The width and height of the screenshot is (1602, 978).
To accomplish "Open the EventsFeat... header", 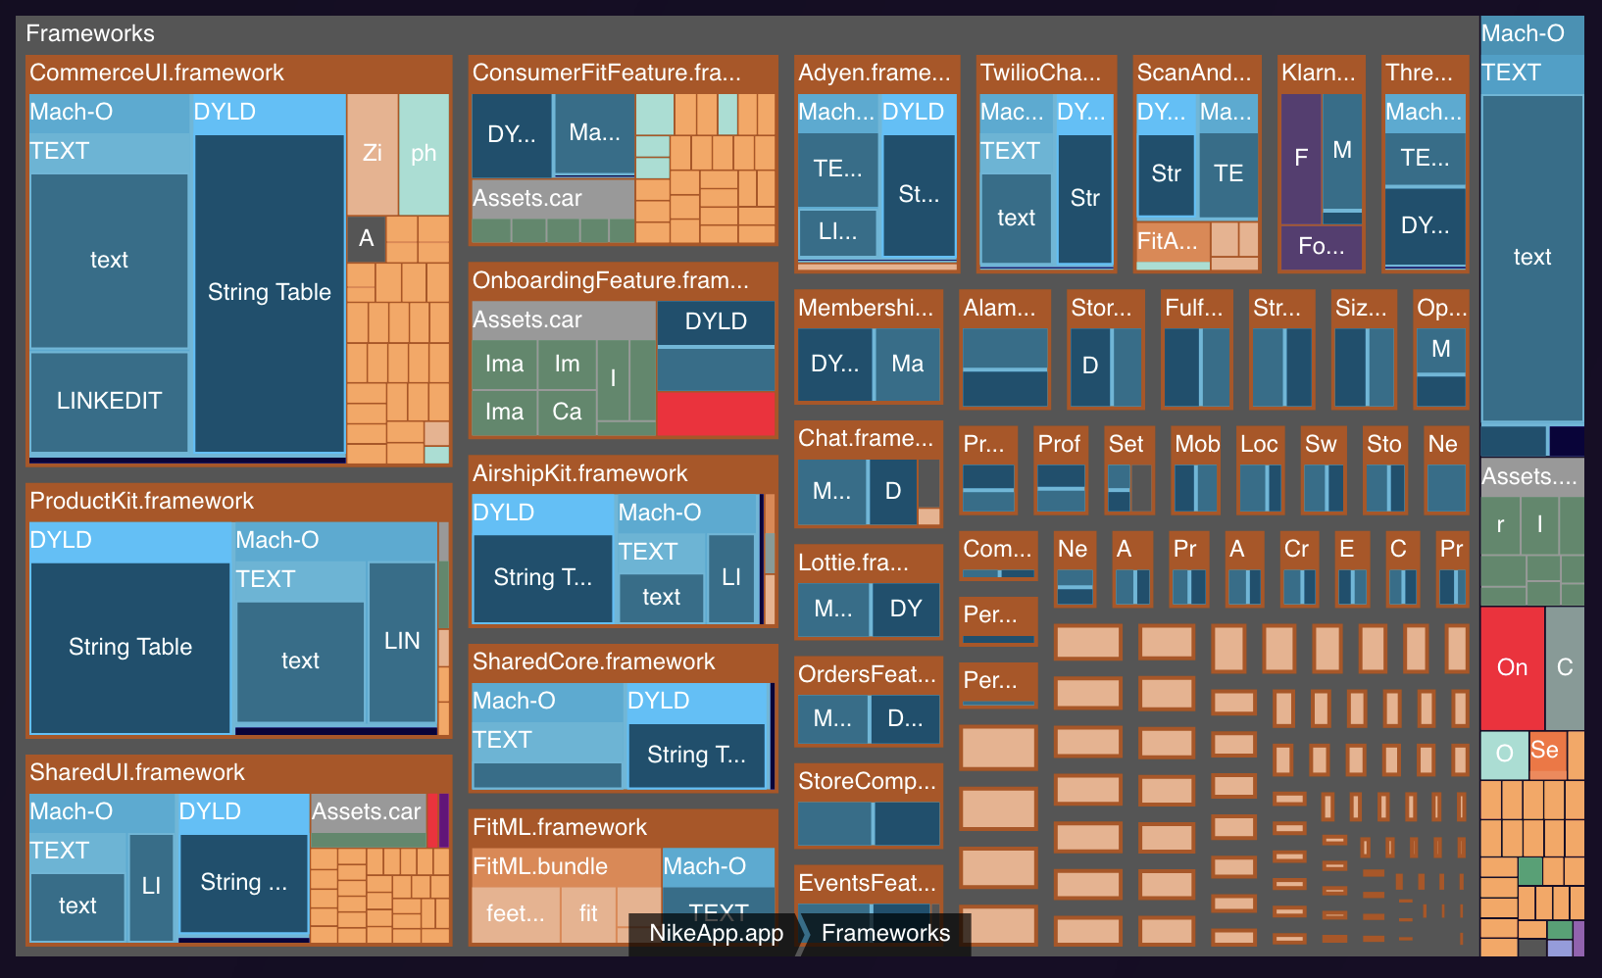I will pyautogui.click(x=868, y=883).
